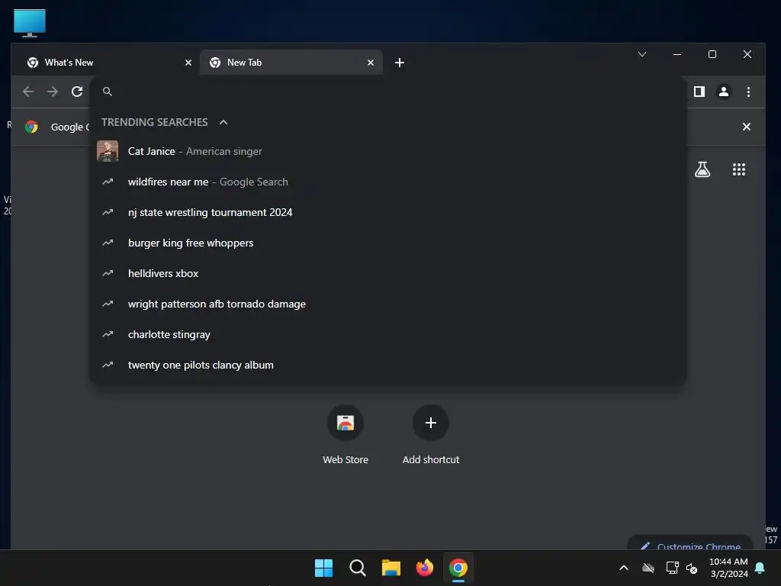
Task: Click into the address bar search field
Action: (387, 92)
